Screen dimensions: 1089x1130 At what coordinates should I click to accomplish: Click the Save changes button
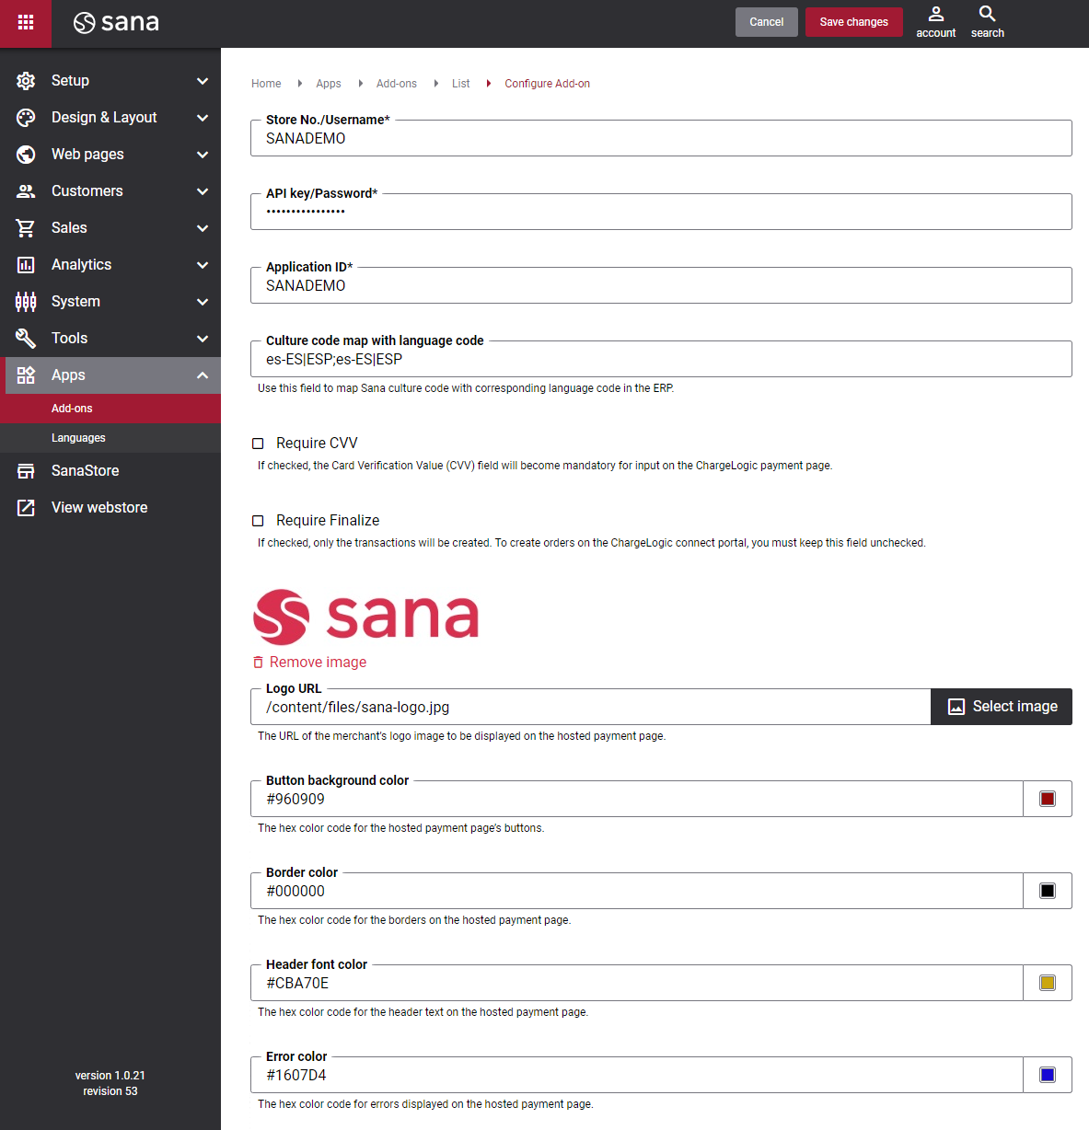coord(854,22)
